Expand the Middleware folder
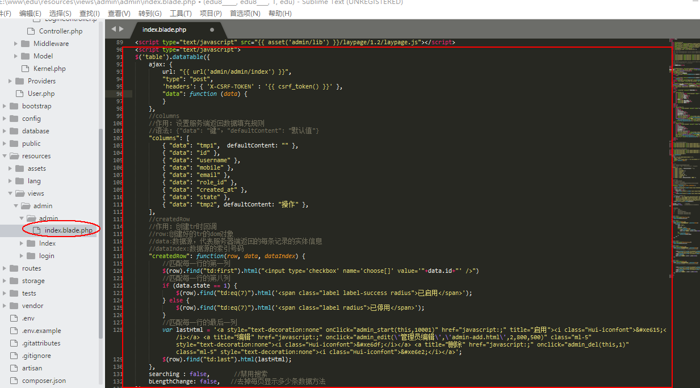700x388 pixels. pos(16,44)
